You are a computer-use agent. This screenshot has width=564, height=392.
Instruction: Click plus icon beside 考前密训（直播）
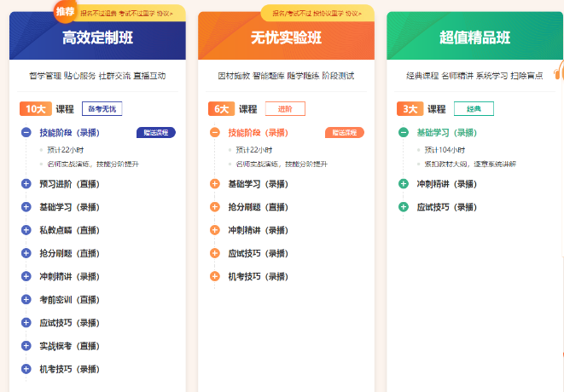point(26,299)
